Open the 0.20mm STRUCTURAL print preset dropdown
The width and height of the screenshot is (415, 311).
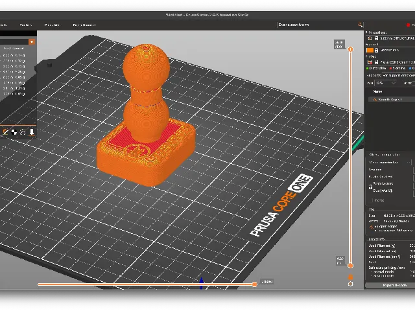(x=397, y=38)
